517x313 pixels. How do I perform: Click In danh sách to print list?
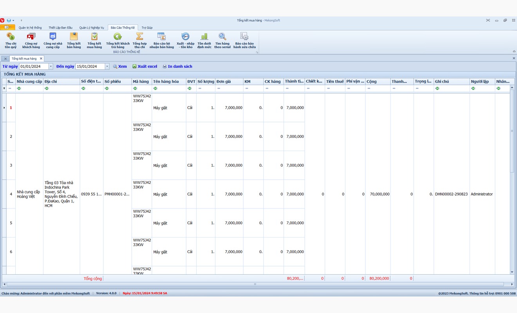click(x=177, y=67)
